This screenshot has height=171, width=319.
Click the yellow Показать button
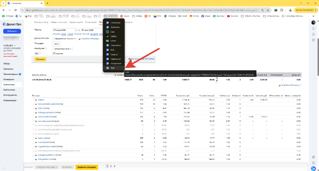[40, 59]
